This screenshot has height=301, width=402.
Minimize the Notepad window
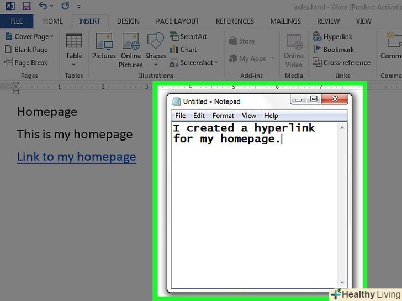298,99
